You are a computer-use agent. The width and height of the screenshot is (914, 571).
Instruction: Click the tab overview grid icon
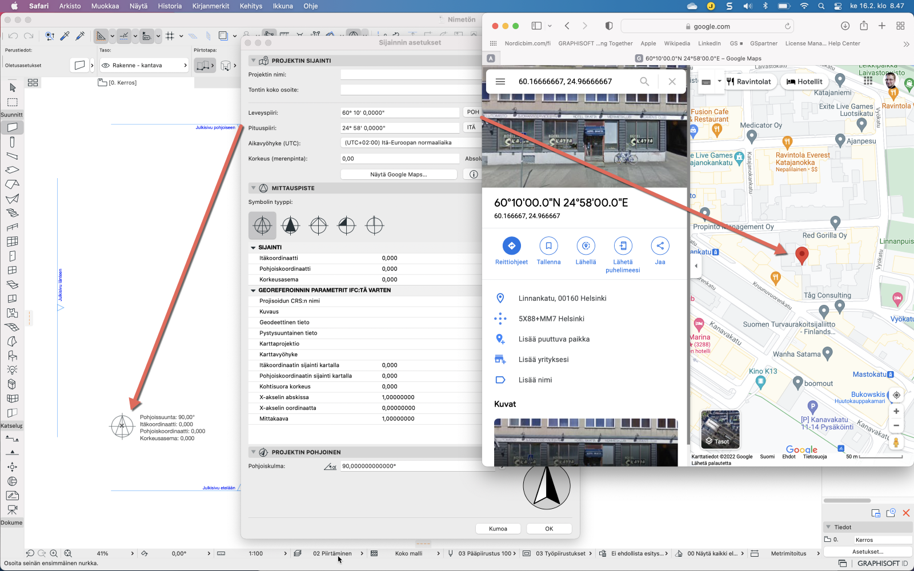pyautogui.click(x=33, y=83)
